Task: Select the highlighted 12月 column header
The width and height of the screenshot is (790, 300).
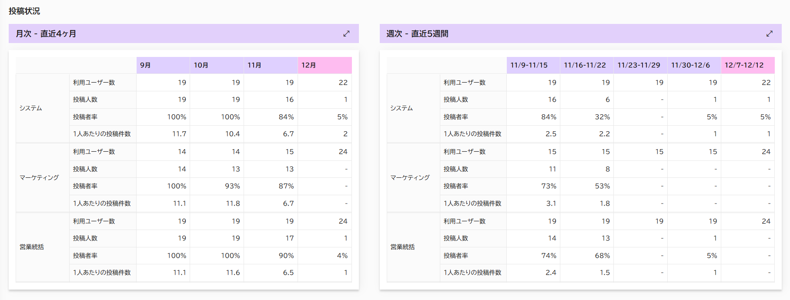Action: tap(325, 65)
